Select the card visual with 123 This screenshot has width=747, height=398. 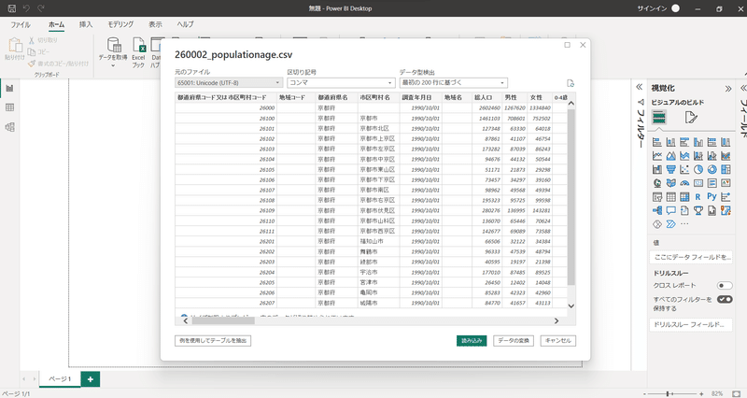click(698, 183)
